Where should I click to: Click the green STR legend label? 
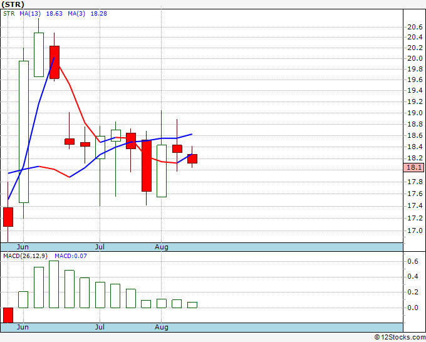[x=9, y=14]
